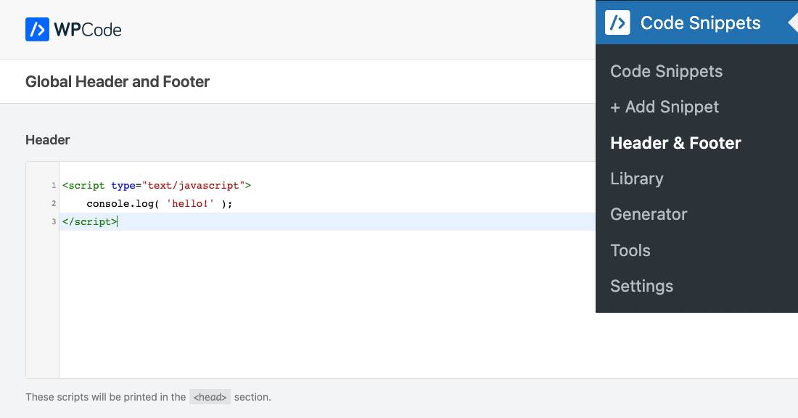This screenshot has width=798, height=418.
Task: Click line number 3 in the gutter
Action: pyautogui.click(x=53, y=221)
